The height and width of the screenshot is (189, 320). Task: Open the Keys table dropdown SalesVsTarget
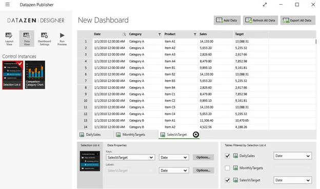130,157
